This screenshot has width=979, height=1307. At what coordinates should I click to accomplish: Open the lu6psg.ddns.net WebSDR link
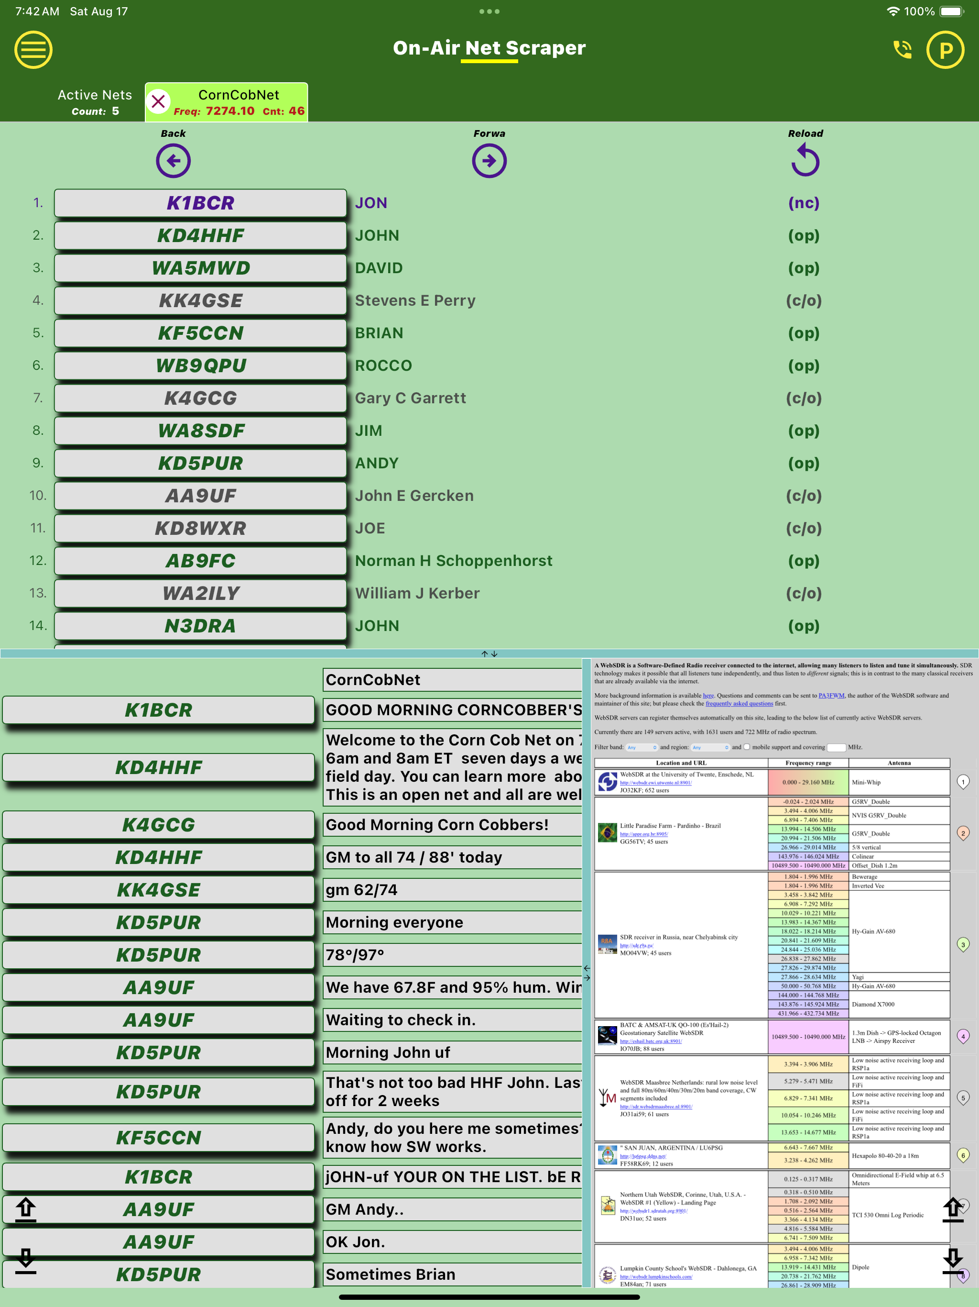[x=643, y=1156]
